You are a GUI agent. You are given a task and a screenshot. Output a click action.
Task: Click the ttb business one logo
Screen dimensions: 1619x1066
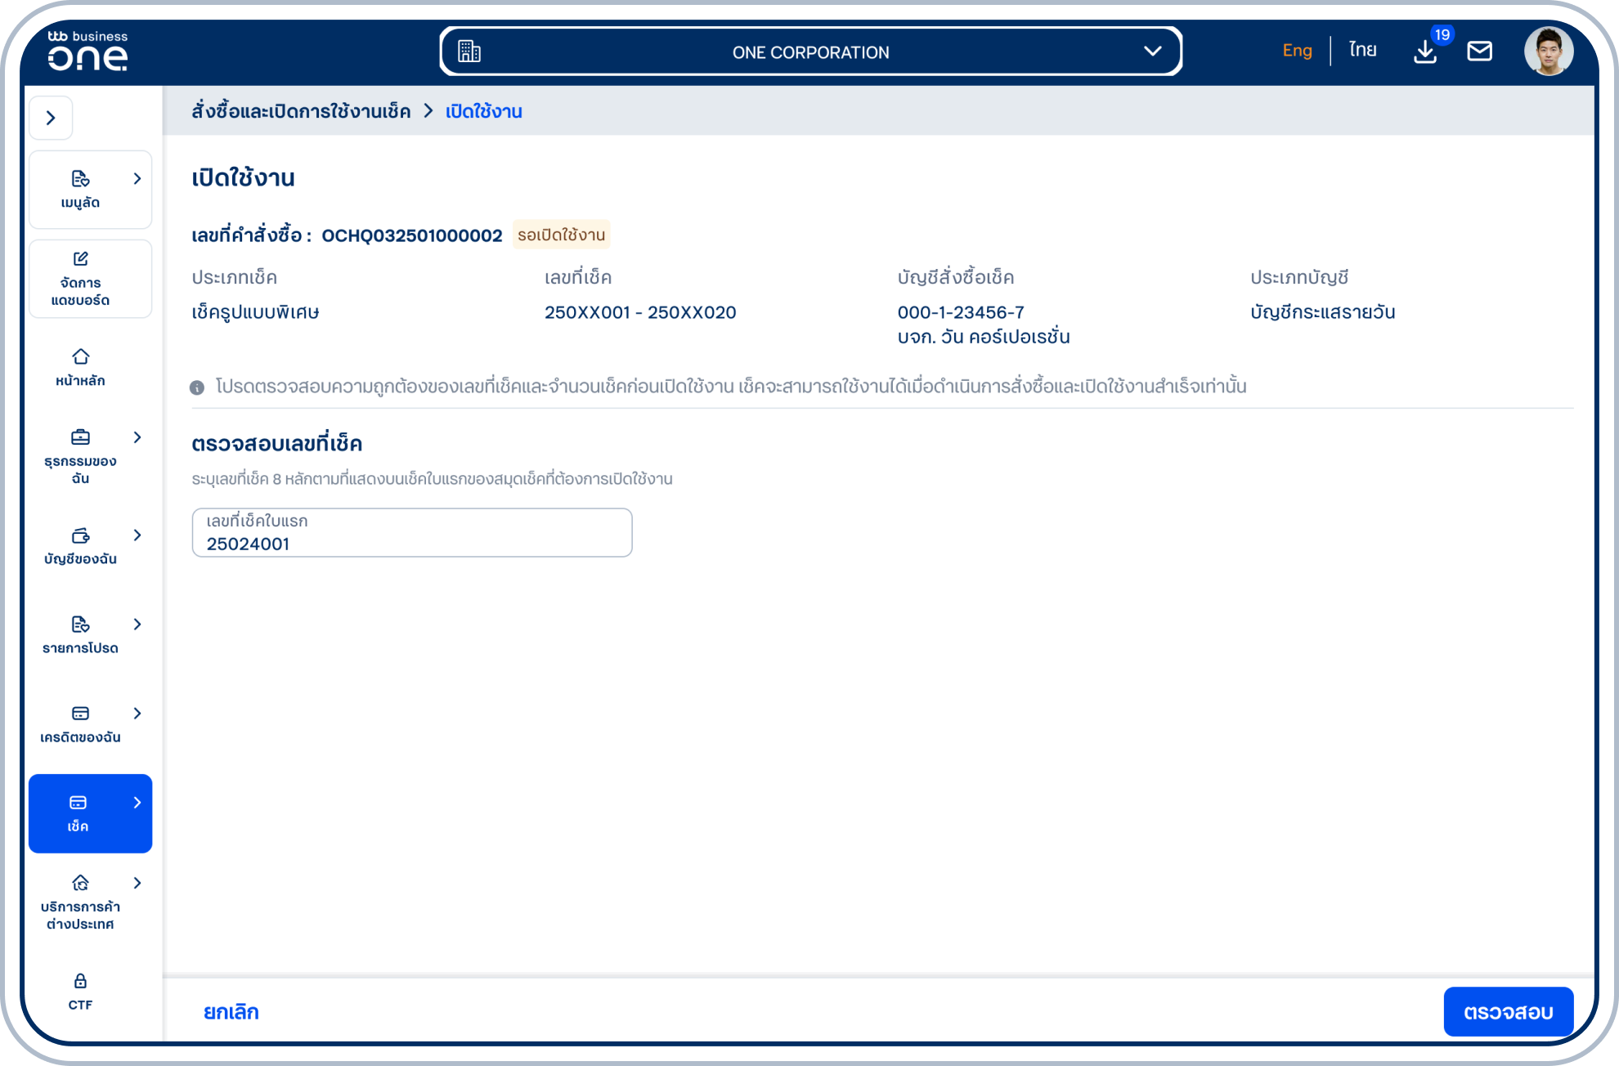tap(87, 51)
